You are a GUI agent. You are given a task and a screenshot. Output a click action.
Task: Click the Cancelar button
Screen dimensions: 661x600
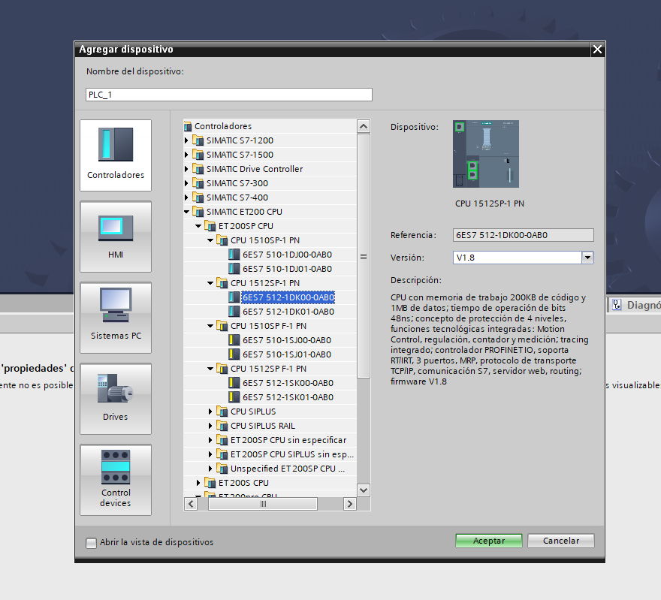560,541
